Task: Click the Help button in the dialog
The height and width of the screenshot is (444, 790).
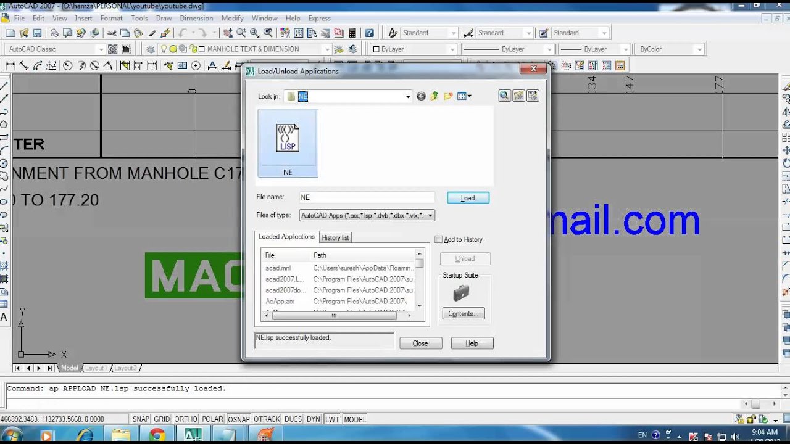Action: tap(472, 343)
